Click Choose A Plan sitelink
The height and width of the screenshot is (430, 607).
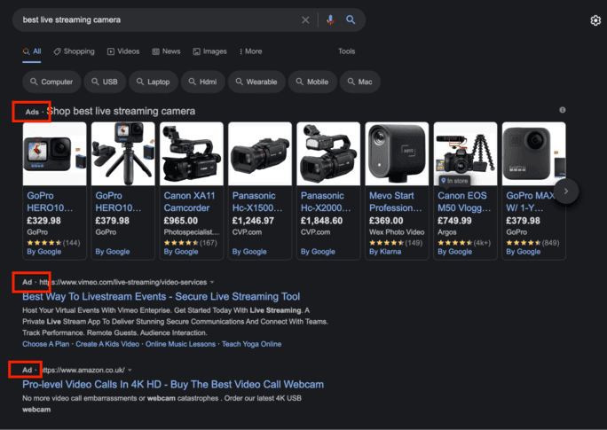45,344
